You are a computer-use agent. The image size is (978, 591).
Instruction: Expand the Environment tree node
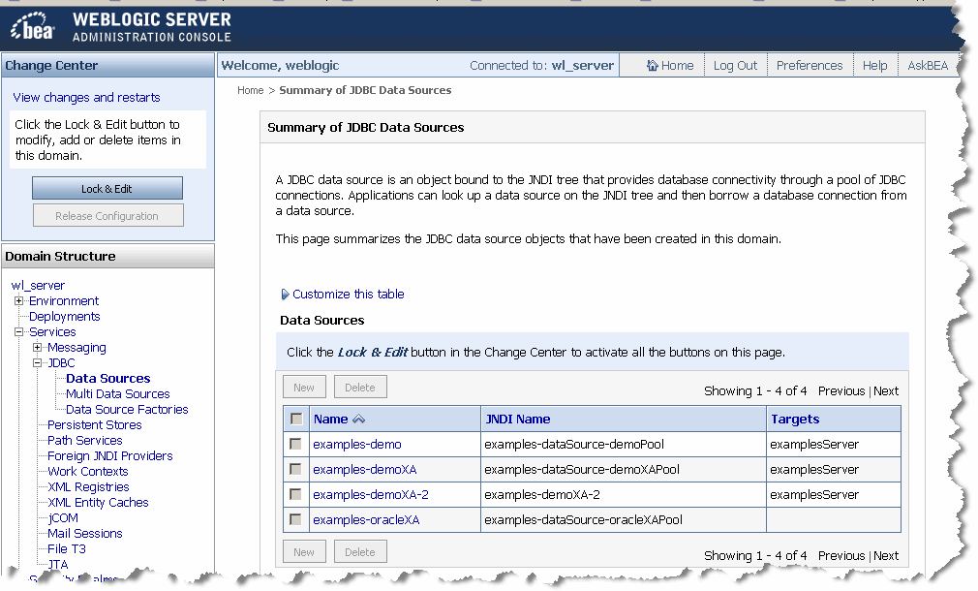click(17, 300)
